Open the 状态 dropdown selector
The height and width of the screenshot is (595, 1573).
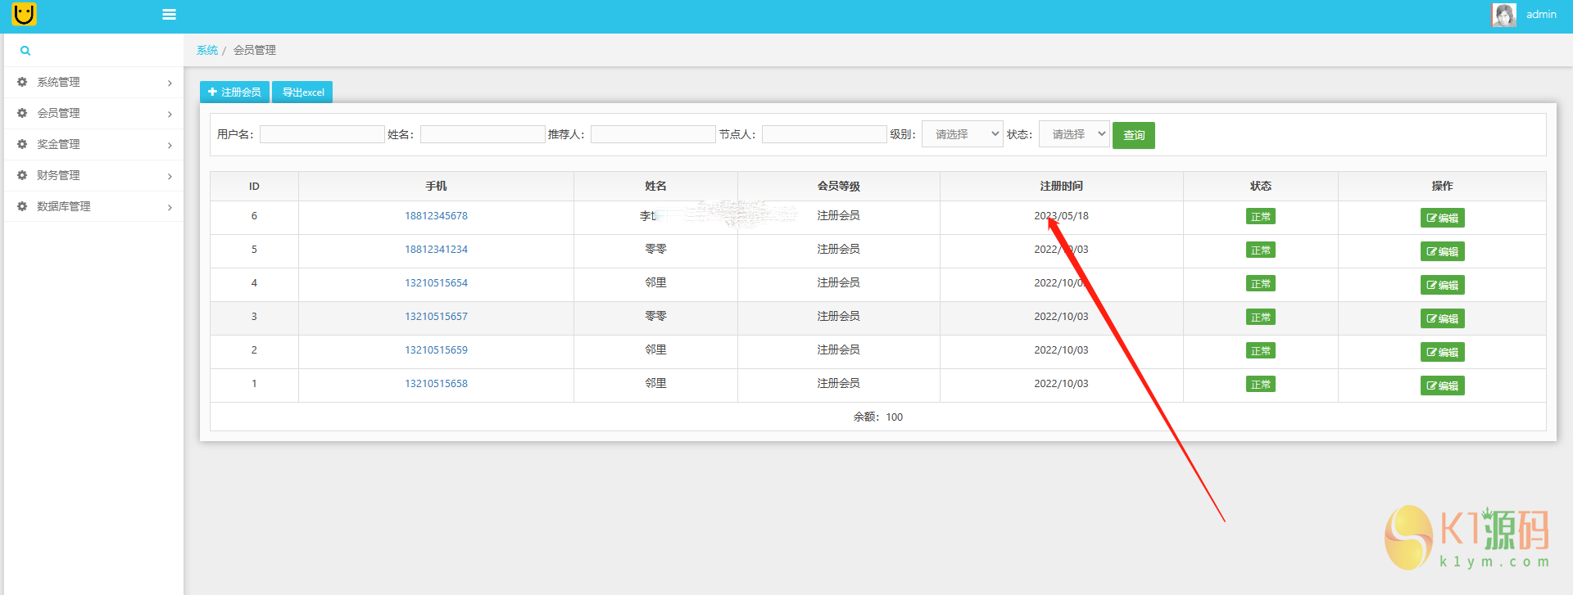tap(1073, 134)
